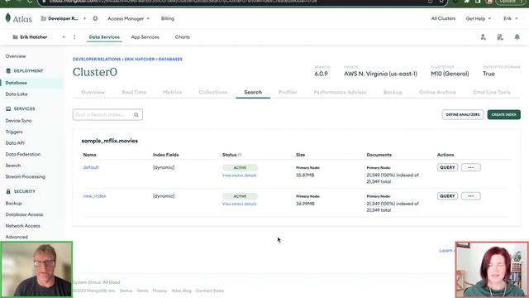Open Data Federation in the sidebar
529x298 pixels.
[23, 155]
